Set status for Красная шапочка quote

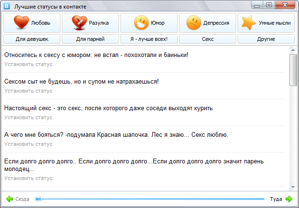[29, 144]
